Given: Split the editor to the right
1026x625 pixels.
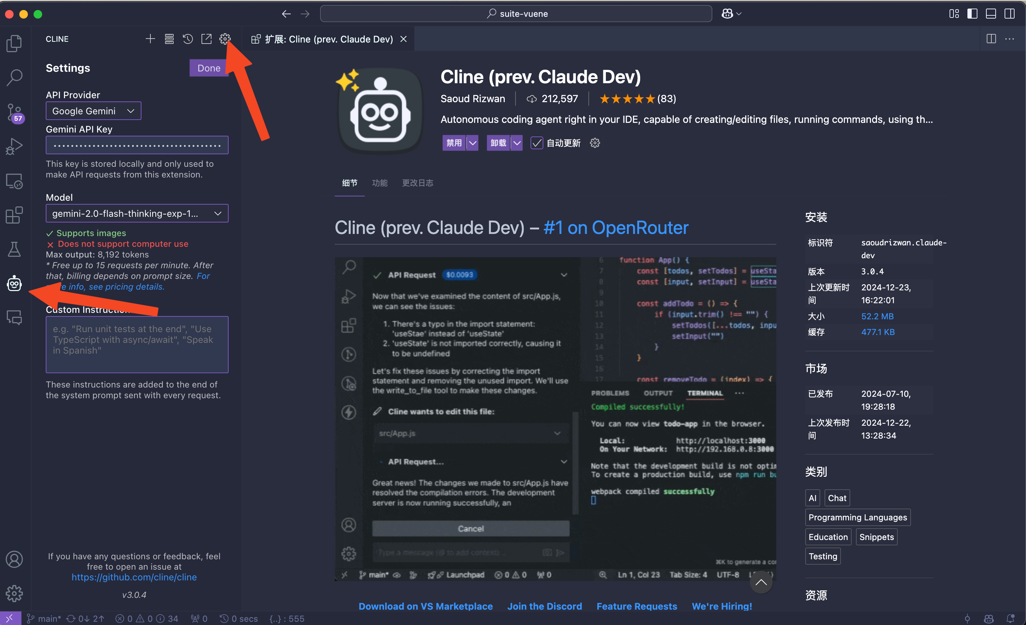Looking at the screenshot, I should 991,39.
